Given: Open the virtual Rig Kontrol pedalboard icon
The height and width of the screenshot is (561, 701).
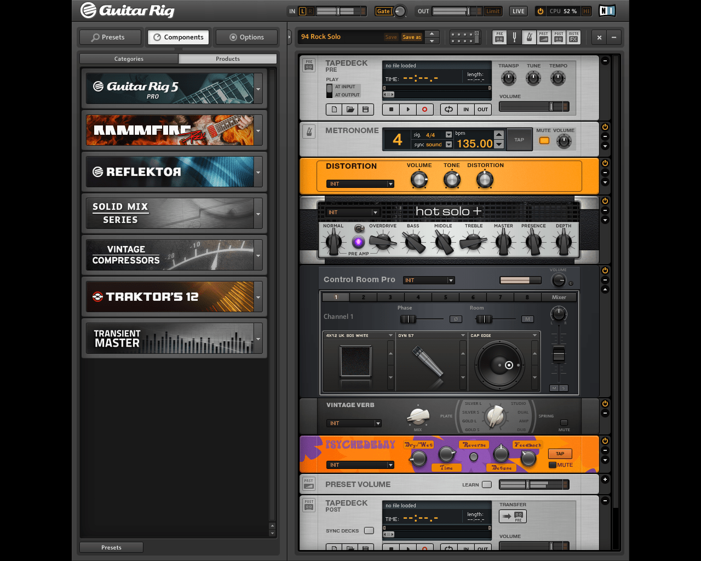Looking at the screenshot, I should [x=465, y=37].
